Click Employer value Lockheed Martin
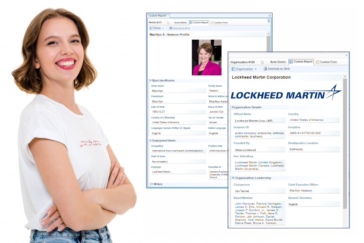The width and height of the screenshot is (364, 243). coord(178,172)
